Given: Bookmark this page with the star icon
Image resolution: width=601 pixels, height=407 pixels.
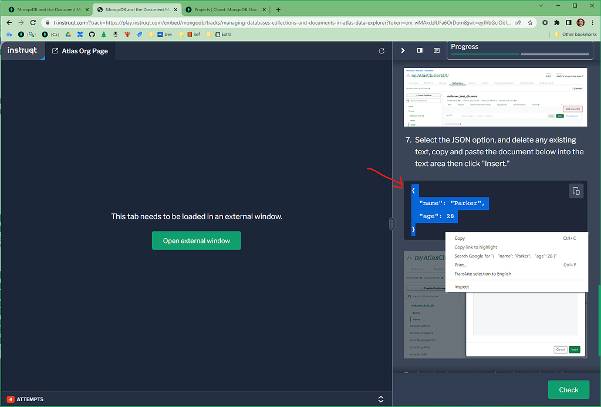Looking at the screenshot, I should point(530,23).
